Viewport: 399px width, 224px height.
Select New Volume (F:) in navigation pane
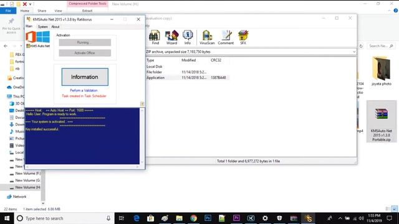click(25, 174)
